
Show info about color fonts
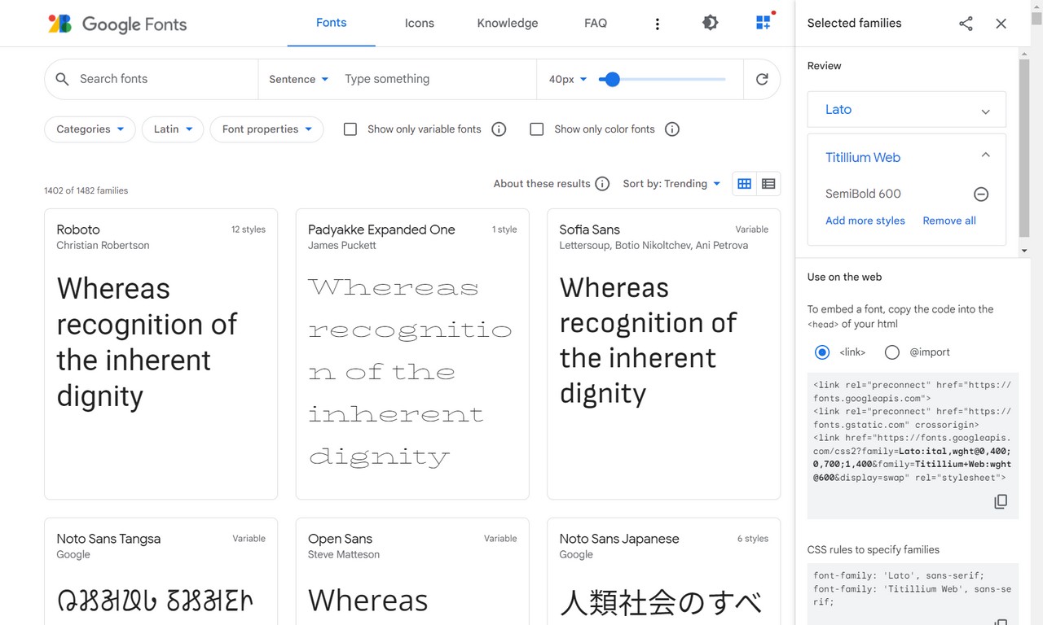coord(672,129)
